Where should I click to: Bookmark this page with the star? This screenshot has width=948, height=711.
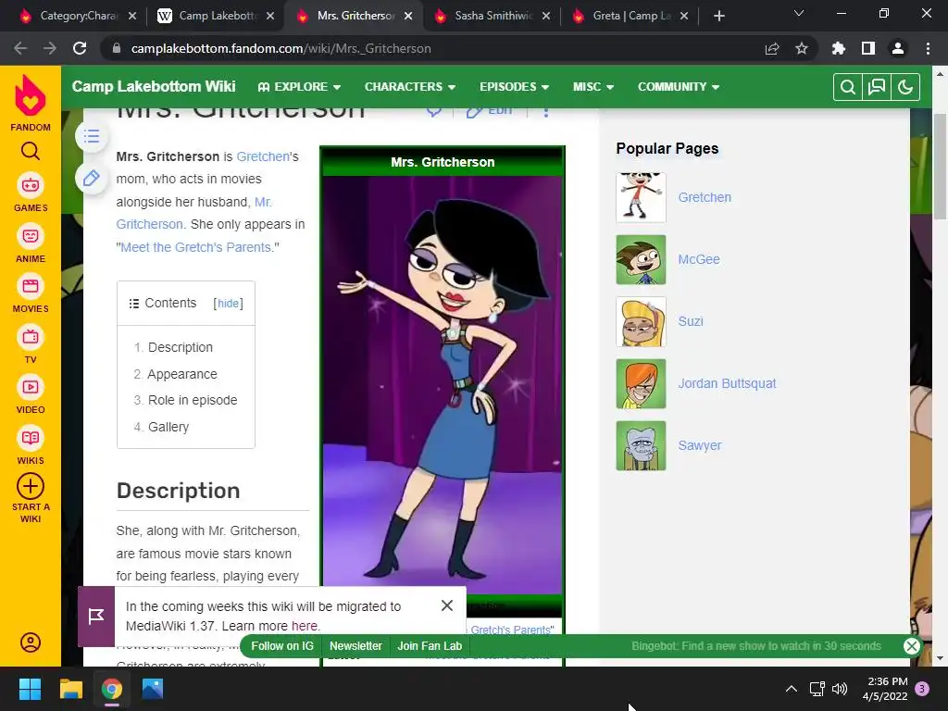point(802,48)
